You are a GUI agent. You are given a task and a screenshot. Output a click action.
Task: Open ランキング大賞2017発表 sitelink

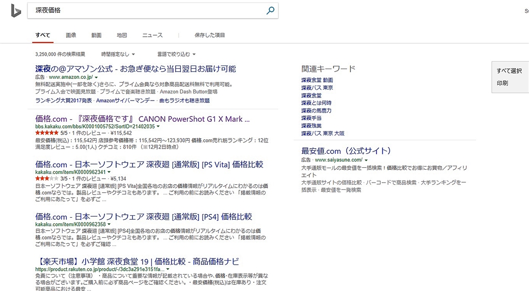coord(64,101)
